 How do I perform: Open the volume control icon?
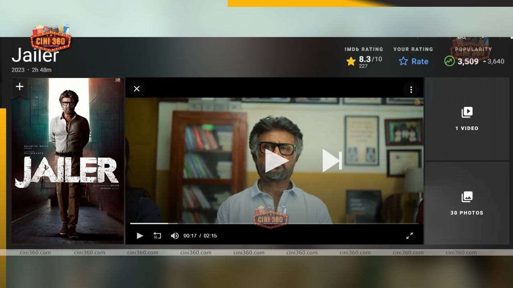click(175, 236)
